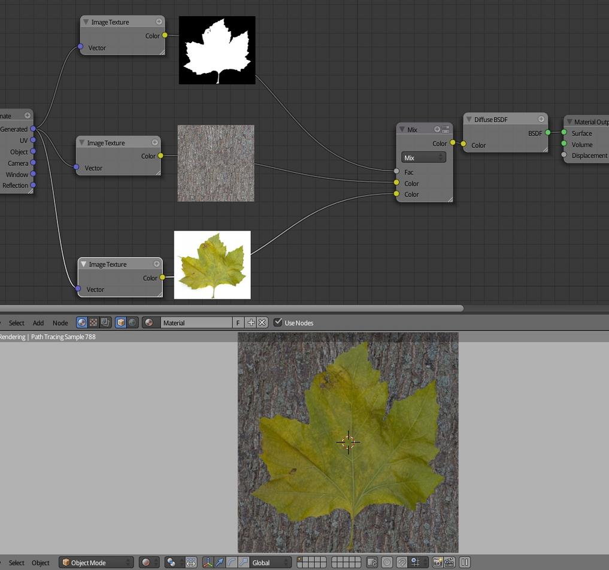Viewport: 609px width, 570px height.
Task: Open snap element type selector
Action: coord(417,563)
